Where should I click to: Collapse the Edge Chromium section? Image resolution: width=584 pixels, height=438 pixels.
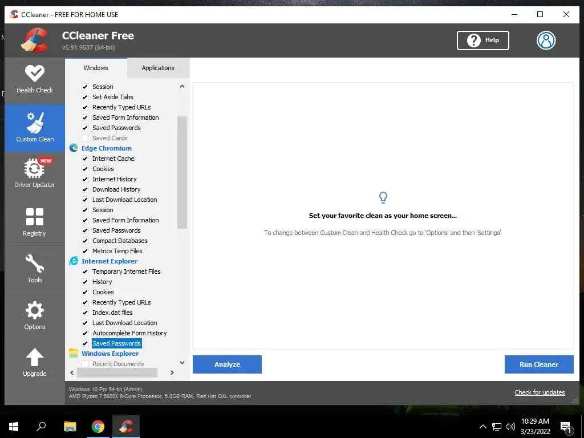click(107, 148)
